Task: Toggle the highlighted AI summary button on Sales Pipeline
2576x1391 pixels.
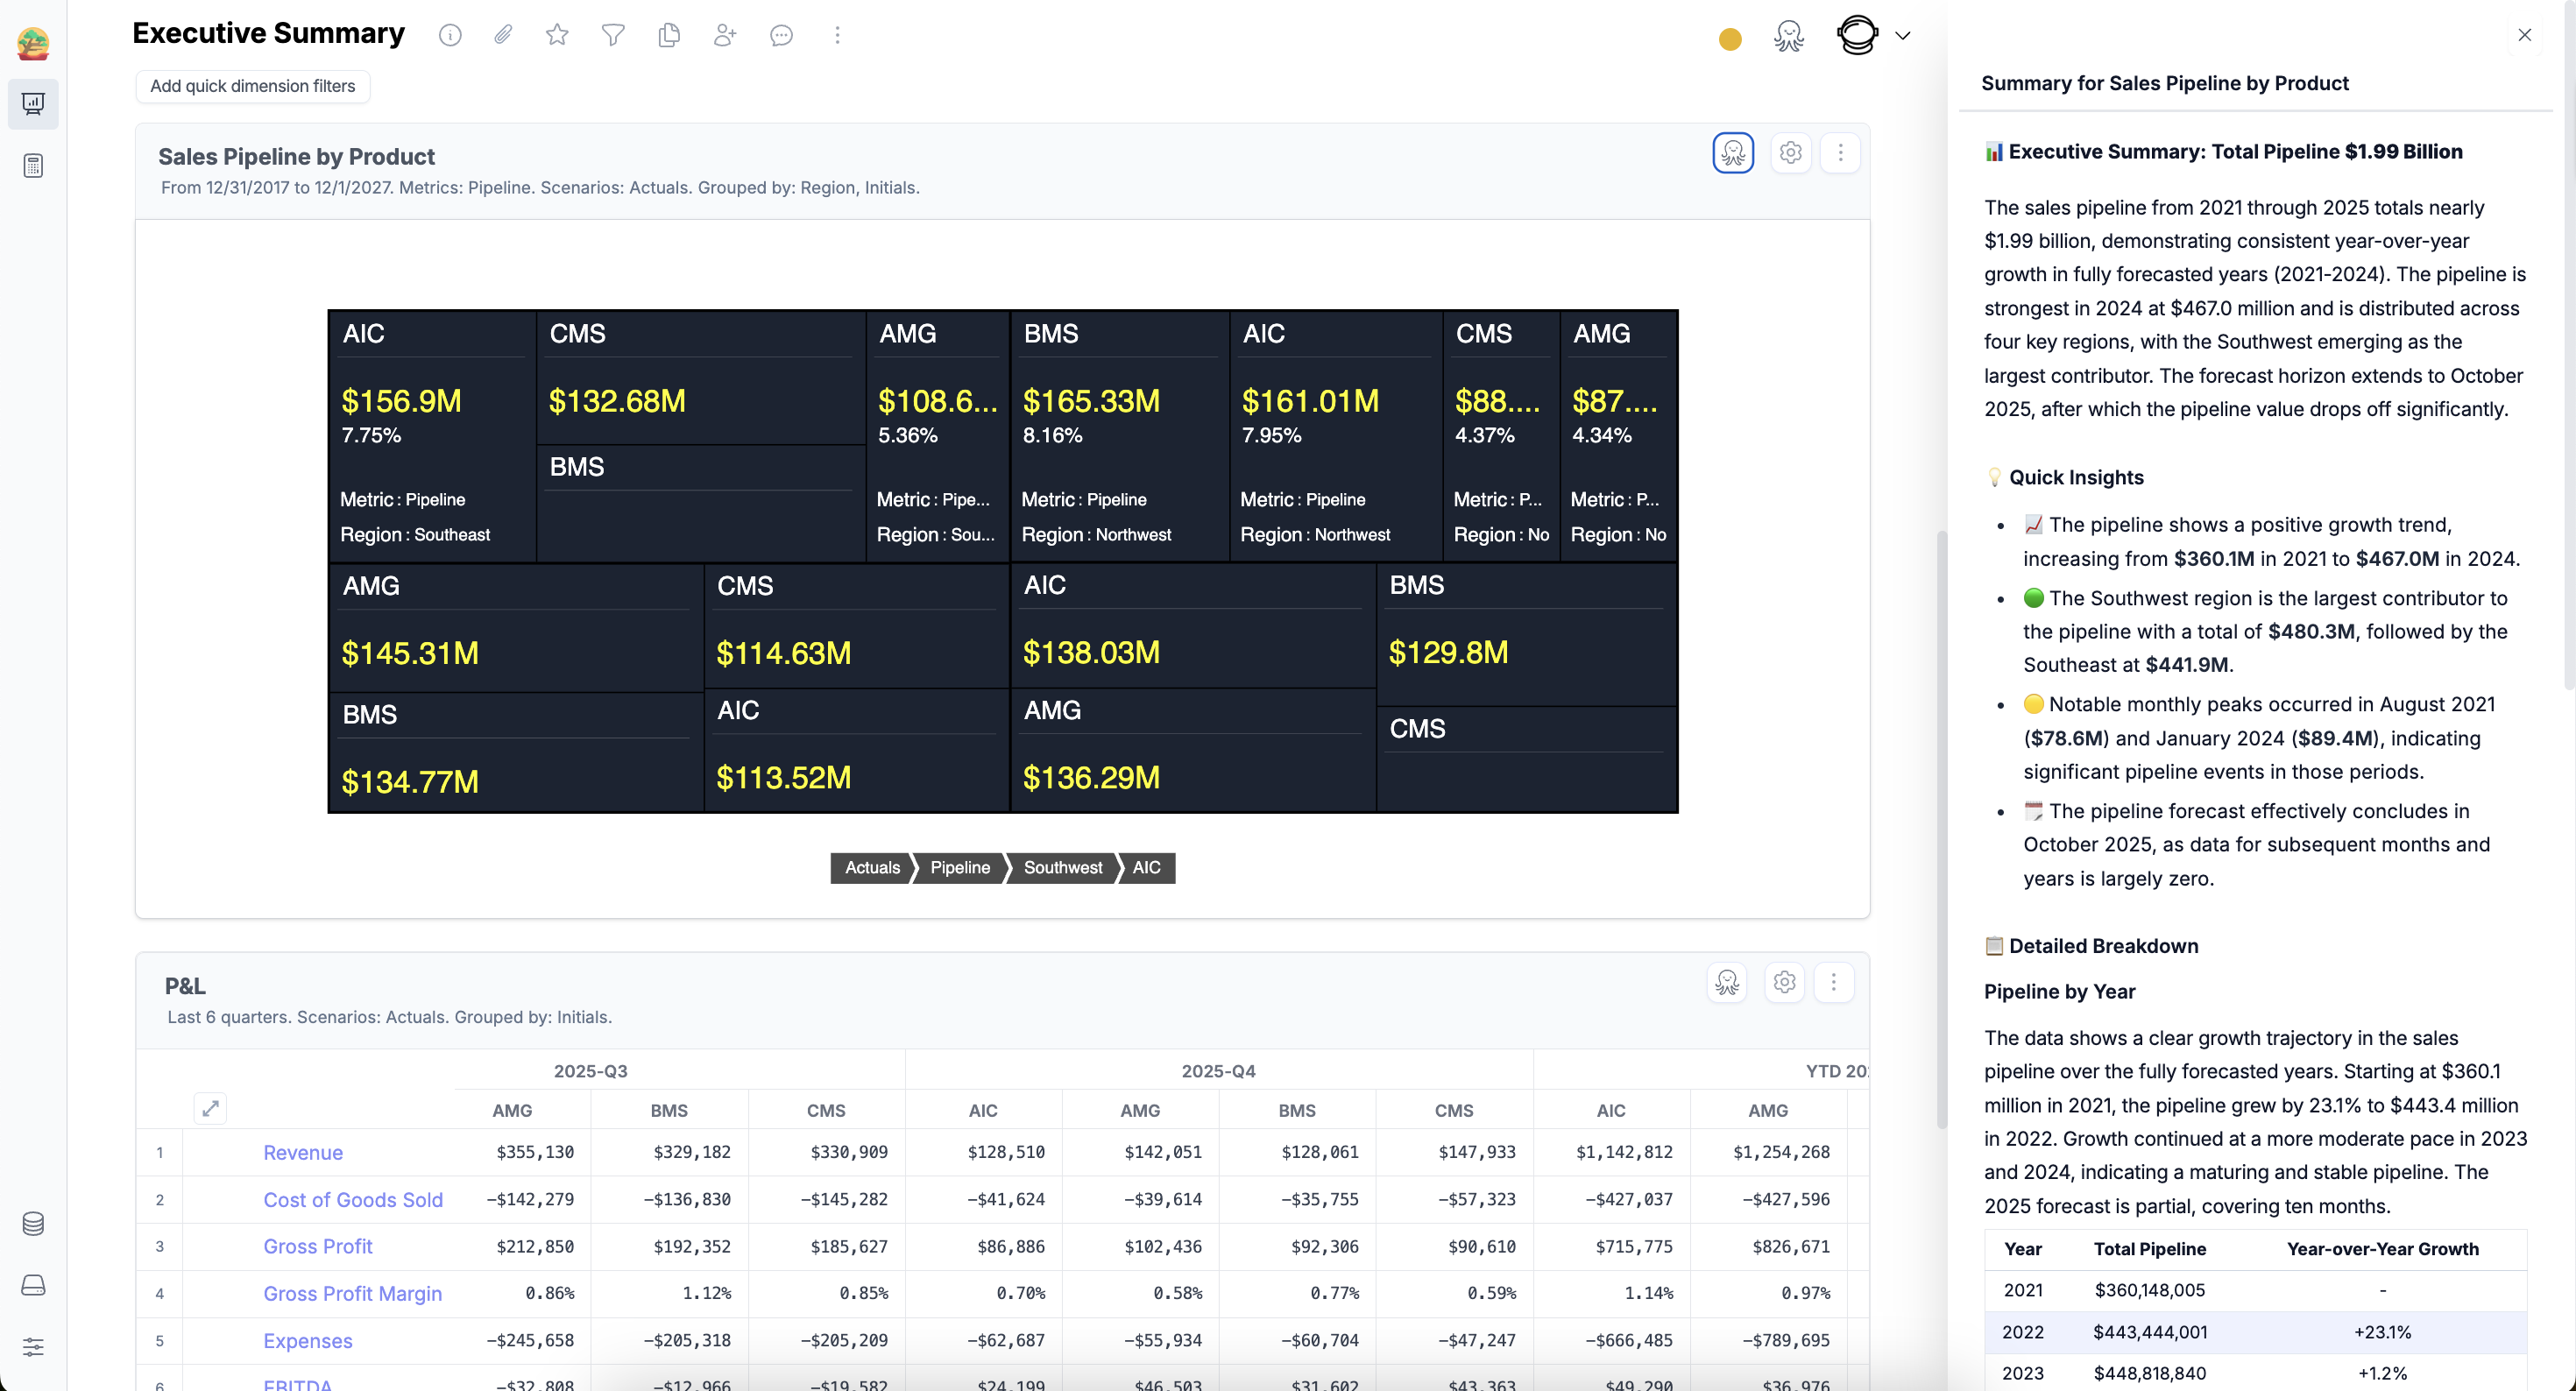Action: [x=1733, y=153]
